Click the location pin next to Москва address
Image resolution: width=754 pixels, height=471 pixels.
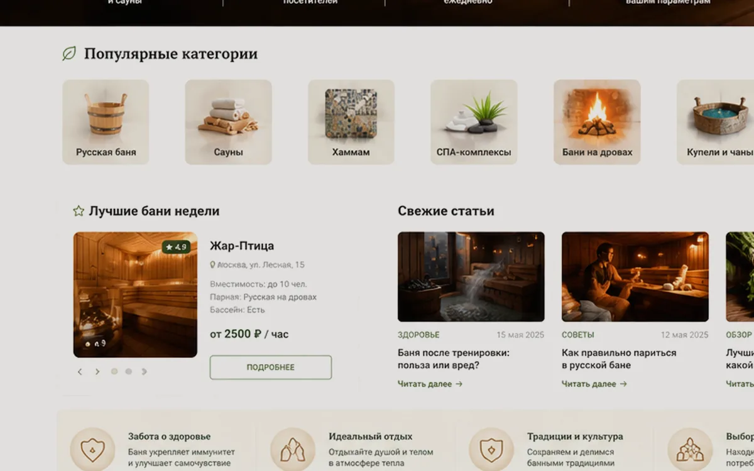[x=212, y=265]
